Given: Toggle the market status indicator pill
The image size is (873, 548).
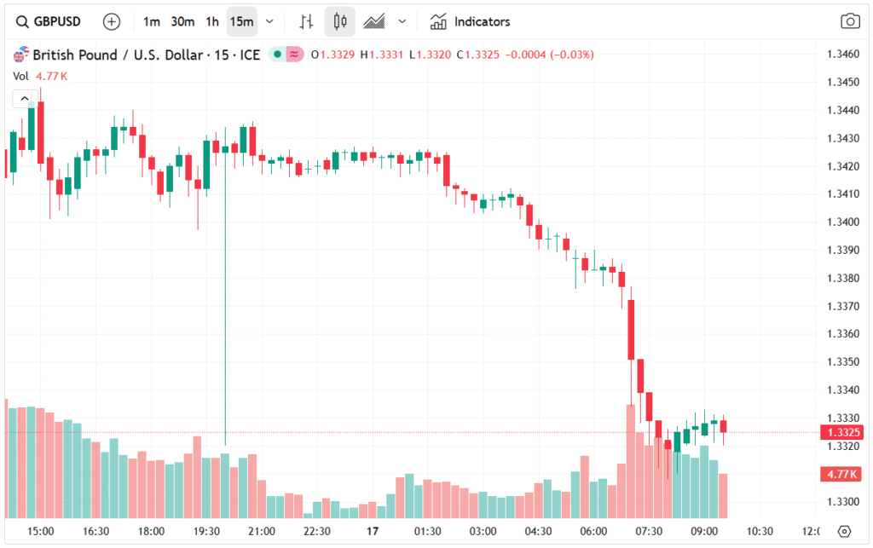Looking at the screenshot, I should [286, 55].
